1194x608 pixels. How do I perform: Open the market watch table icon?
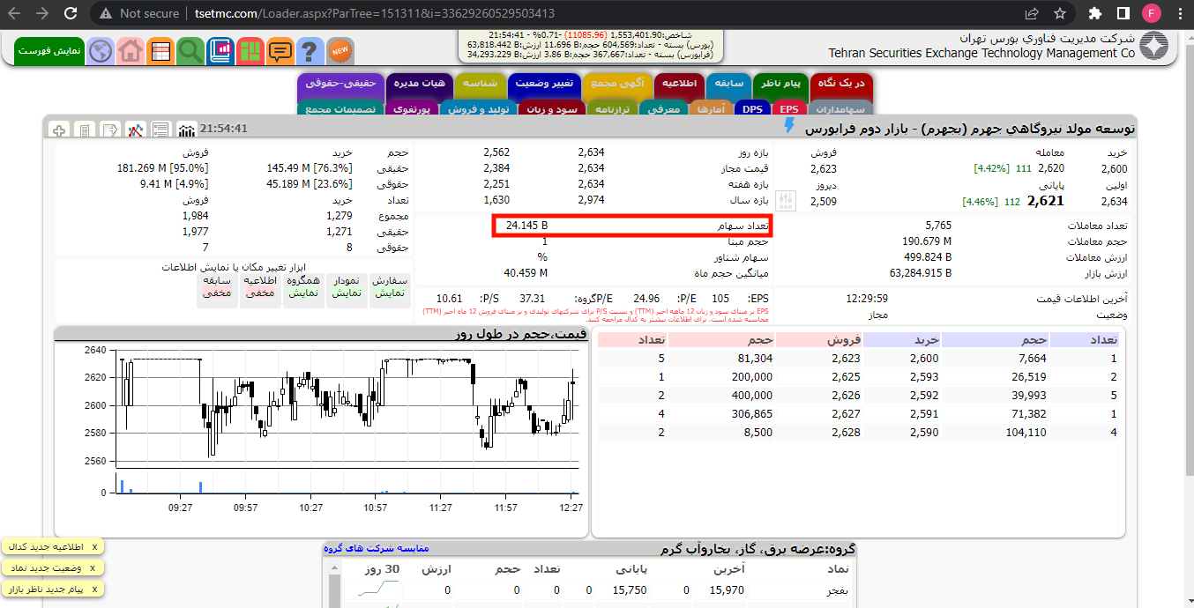click(161, 50)
